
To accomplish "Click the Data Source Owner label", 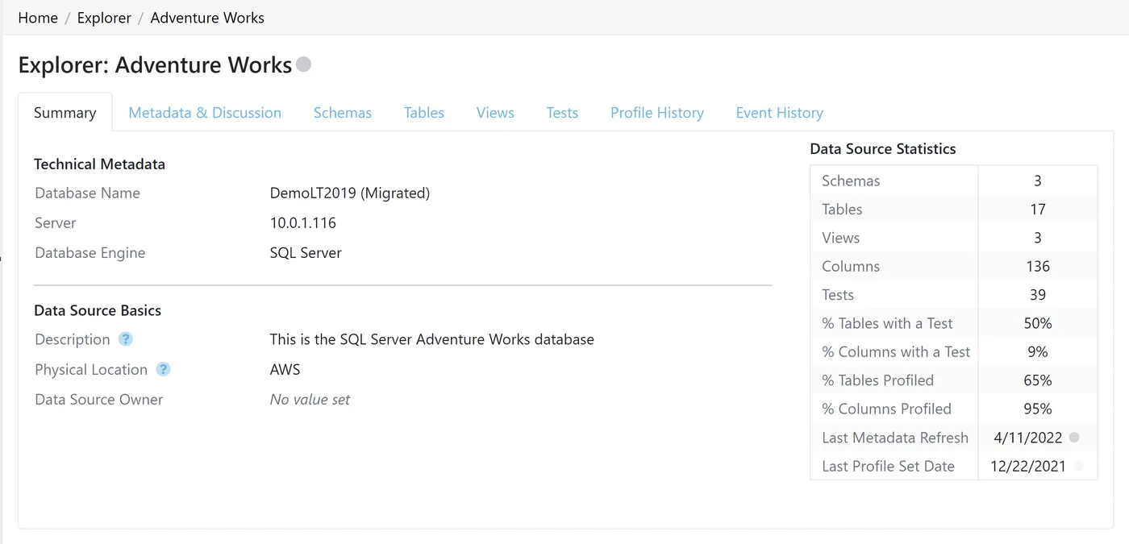I will point(99,399).
